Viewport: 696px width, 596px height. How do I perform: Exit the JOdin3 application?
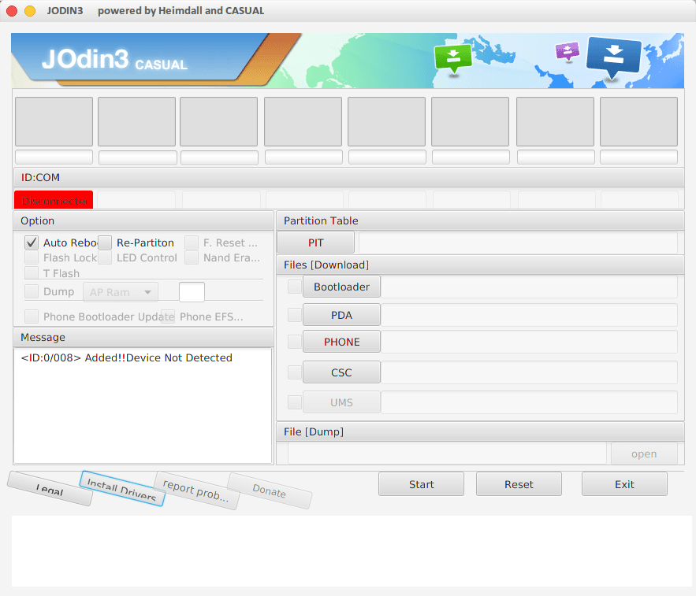point(624,484)
